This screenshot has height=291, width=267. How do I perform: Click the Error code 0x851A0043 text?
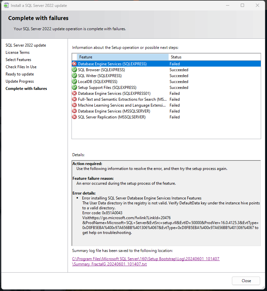tap(102, 213)
